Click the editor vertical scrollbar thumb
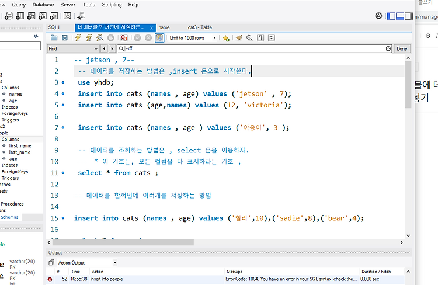This screenshot has height=285, width=438. 408,85
